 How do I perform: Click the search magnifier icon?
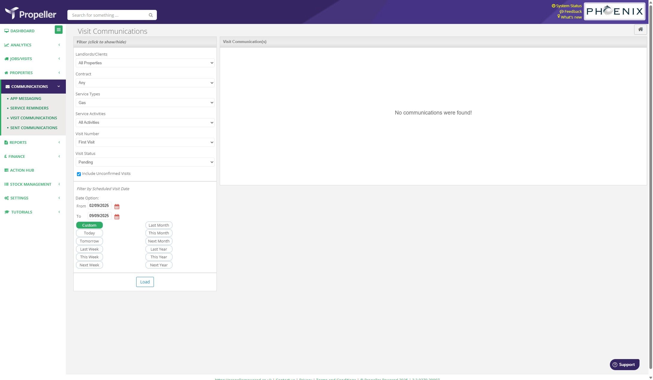(x=151, y=15)
